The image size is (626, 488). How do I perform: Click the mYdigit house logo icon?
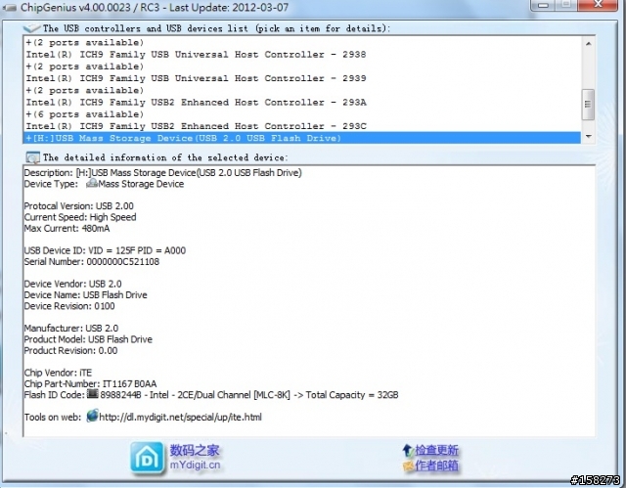point(147,458)
